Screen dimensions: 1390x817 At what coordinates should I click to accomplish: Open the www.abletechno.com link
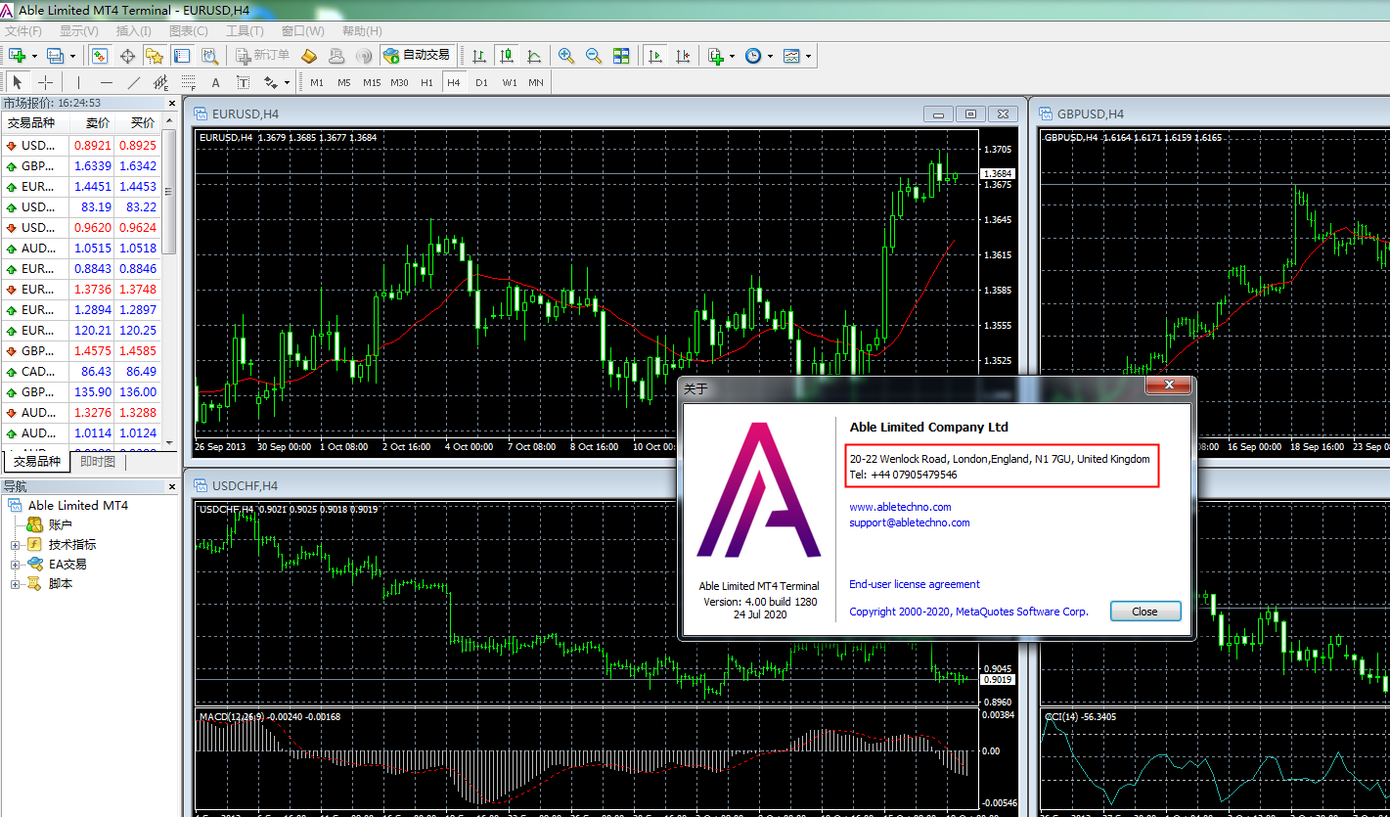point(900,507)
